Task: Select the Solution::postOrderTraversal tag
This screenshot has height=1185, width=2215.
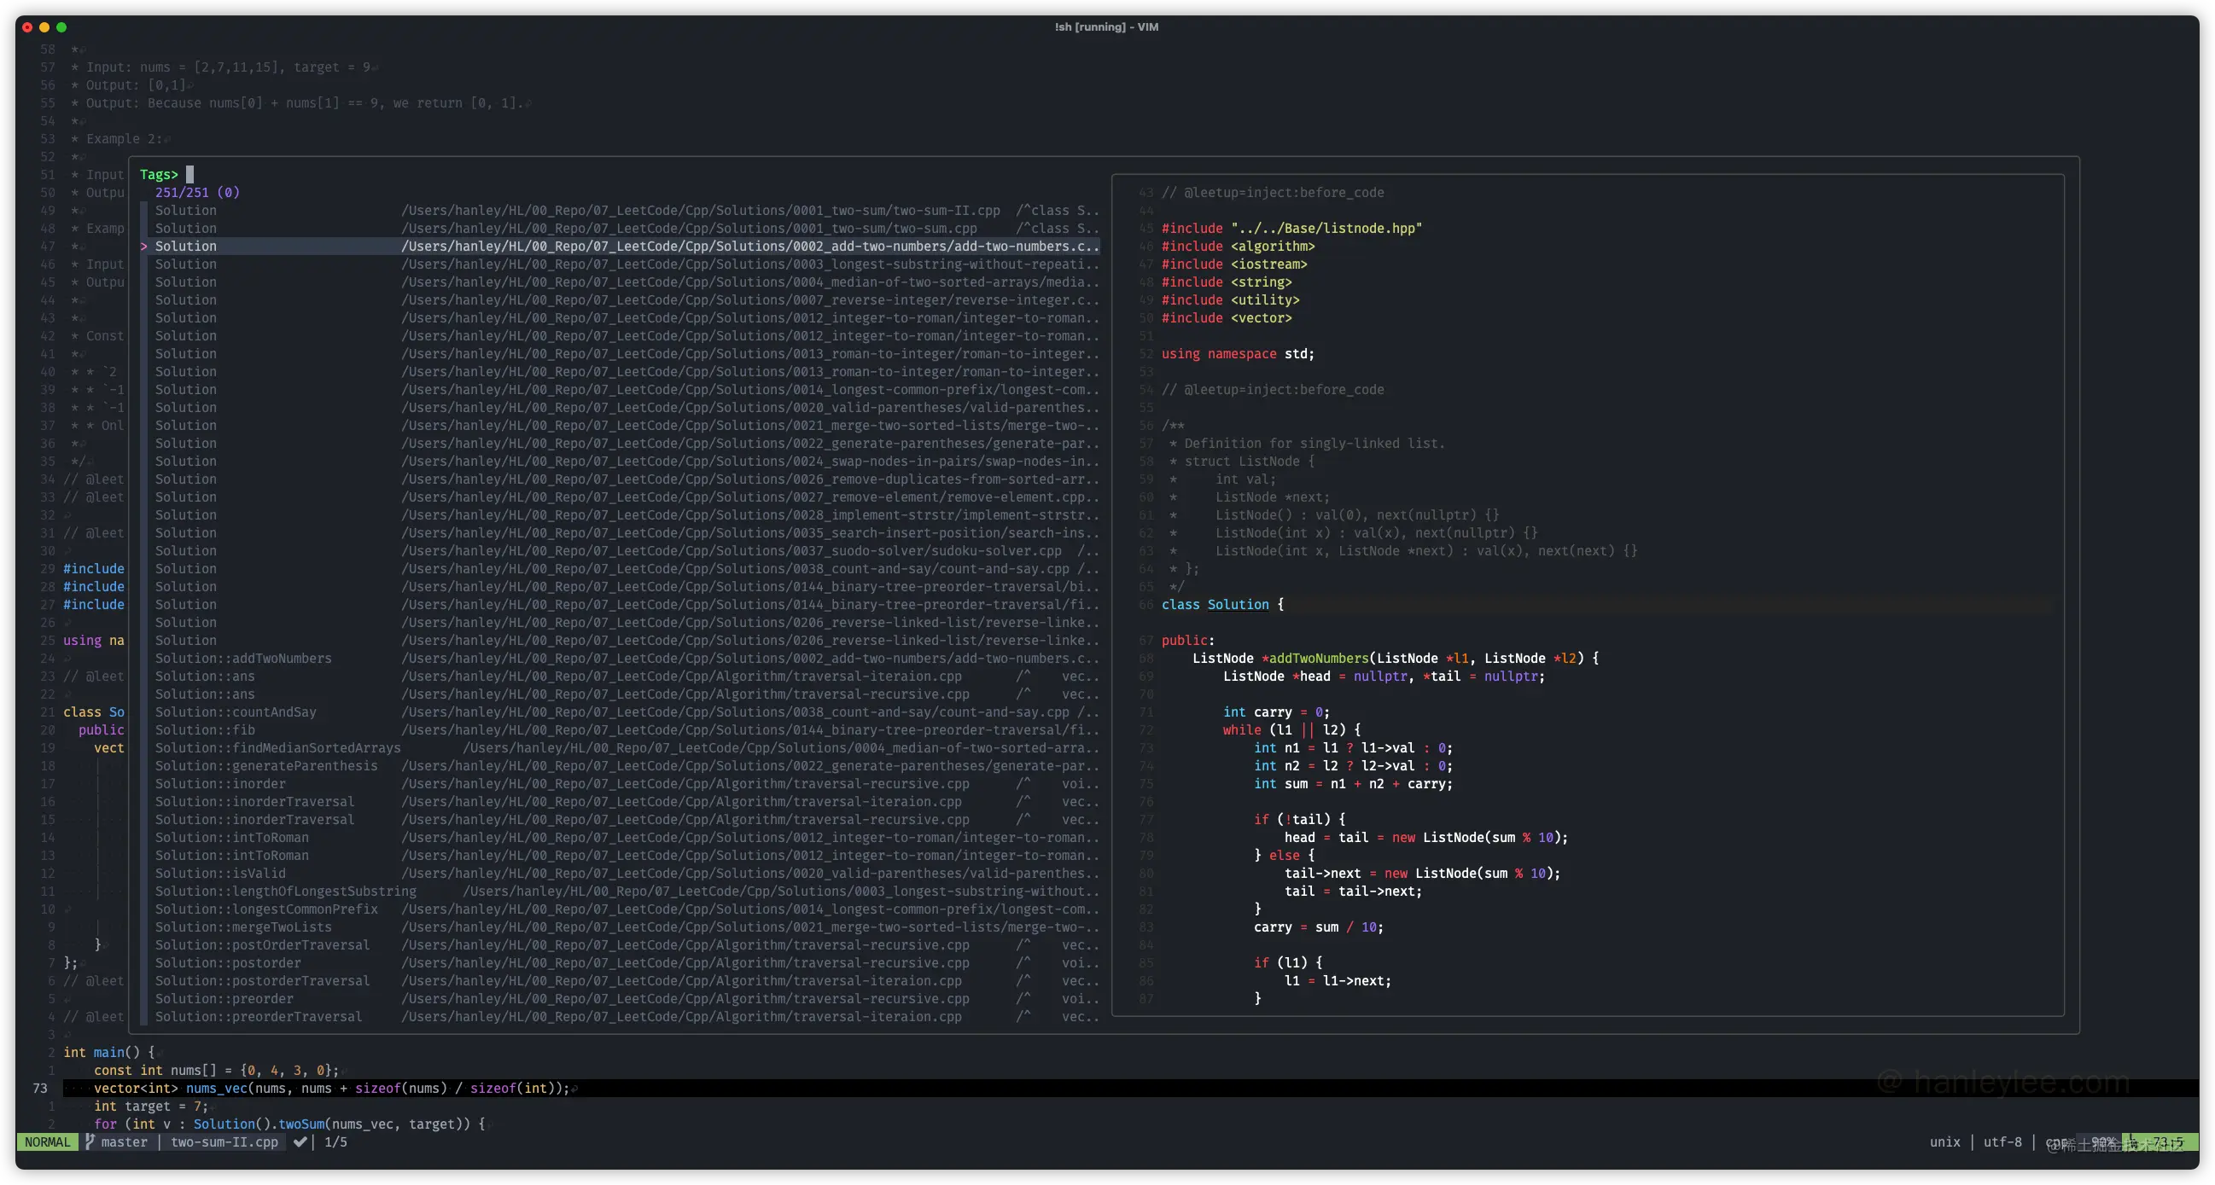Action: pyautogui.click(x=619, y=945)
